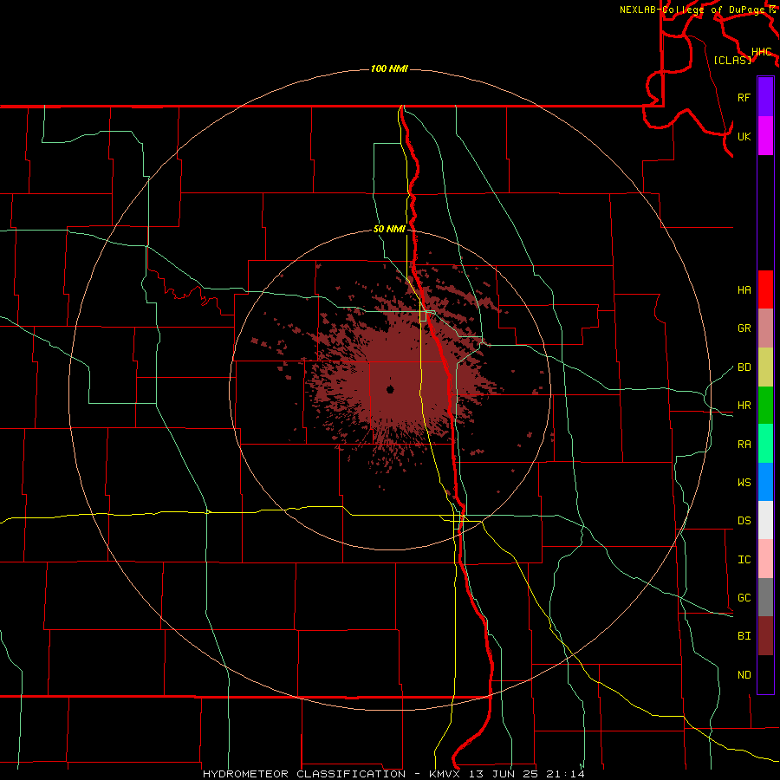780x780 pixels.
Task: Click the GC legend label
Action: point(744,597)
